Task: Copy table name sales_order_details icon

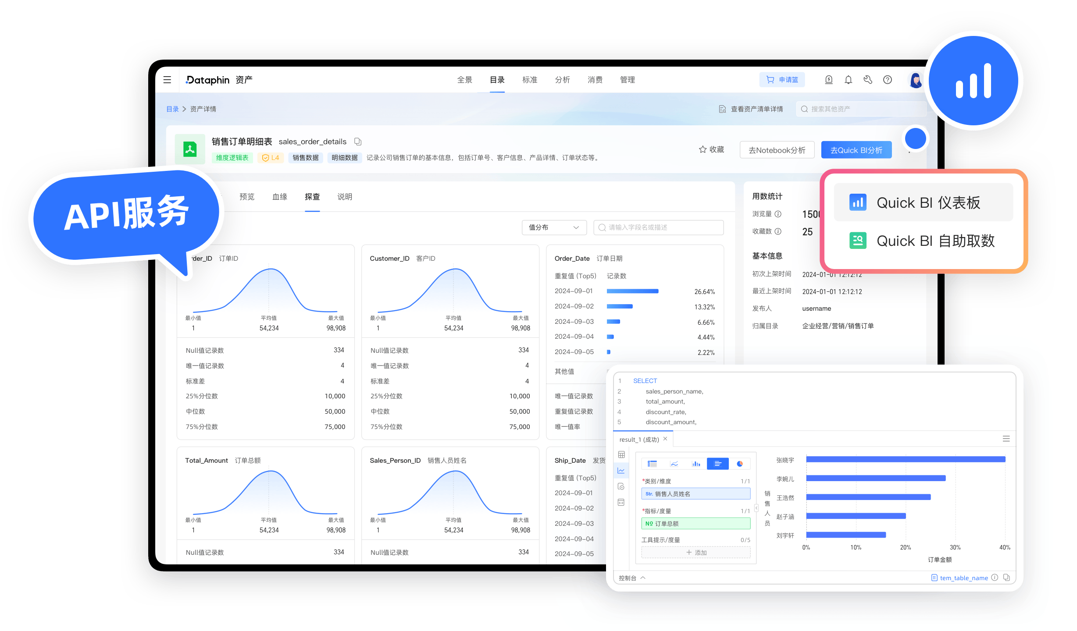Action: [358, 142]
